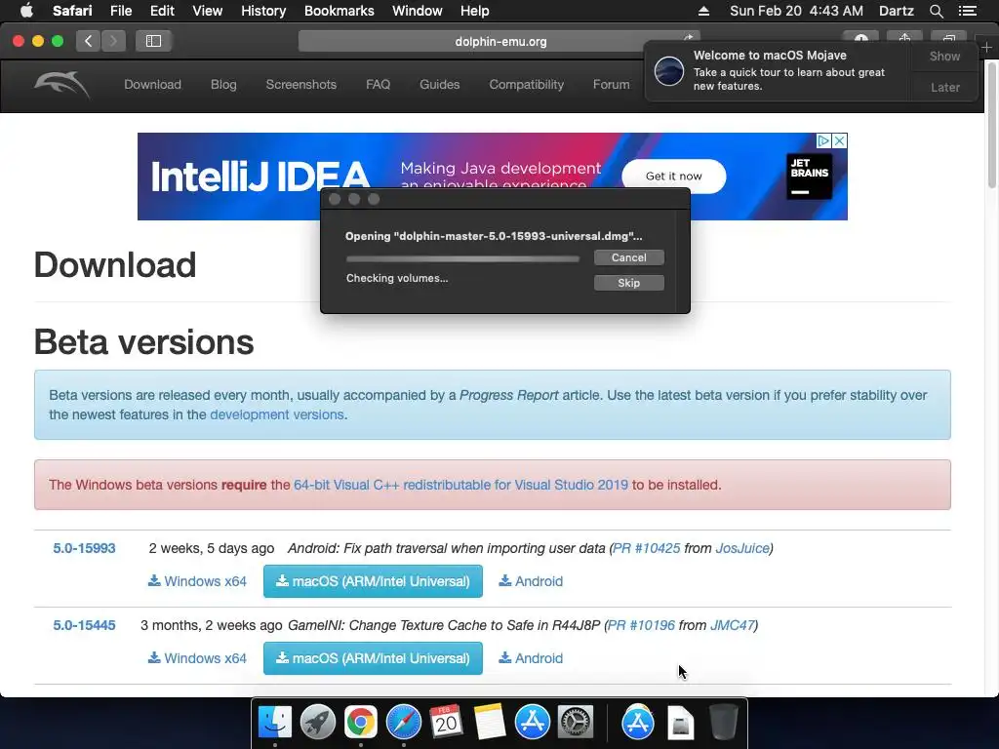Open the Visual C++ redistributable link
The height and width of the screenshot is (749, 999).
[460, 485]
